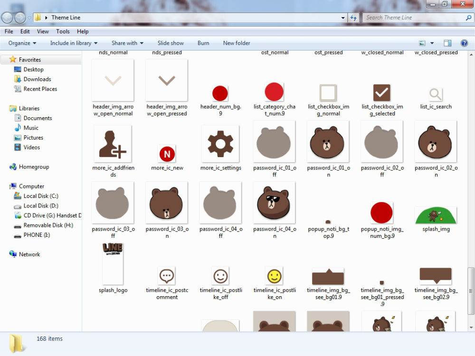Open the Pictures library

[29, 138]
